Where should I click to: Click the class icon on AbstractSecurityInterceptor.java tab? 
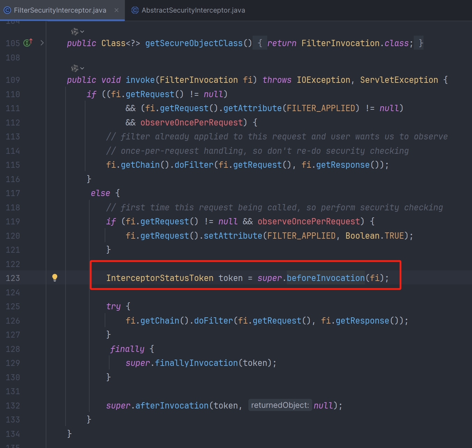135,10
